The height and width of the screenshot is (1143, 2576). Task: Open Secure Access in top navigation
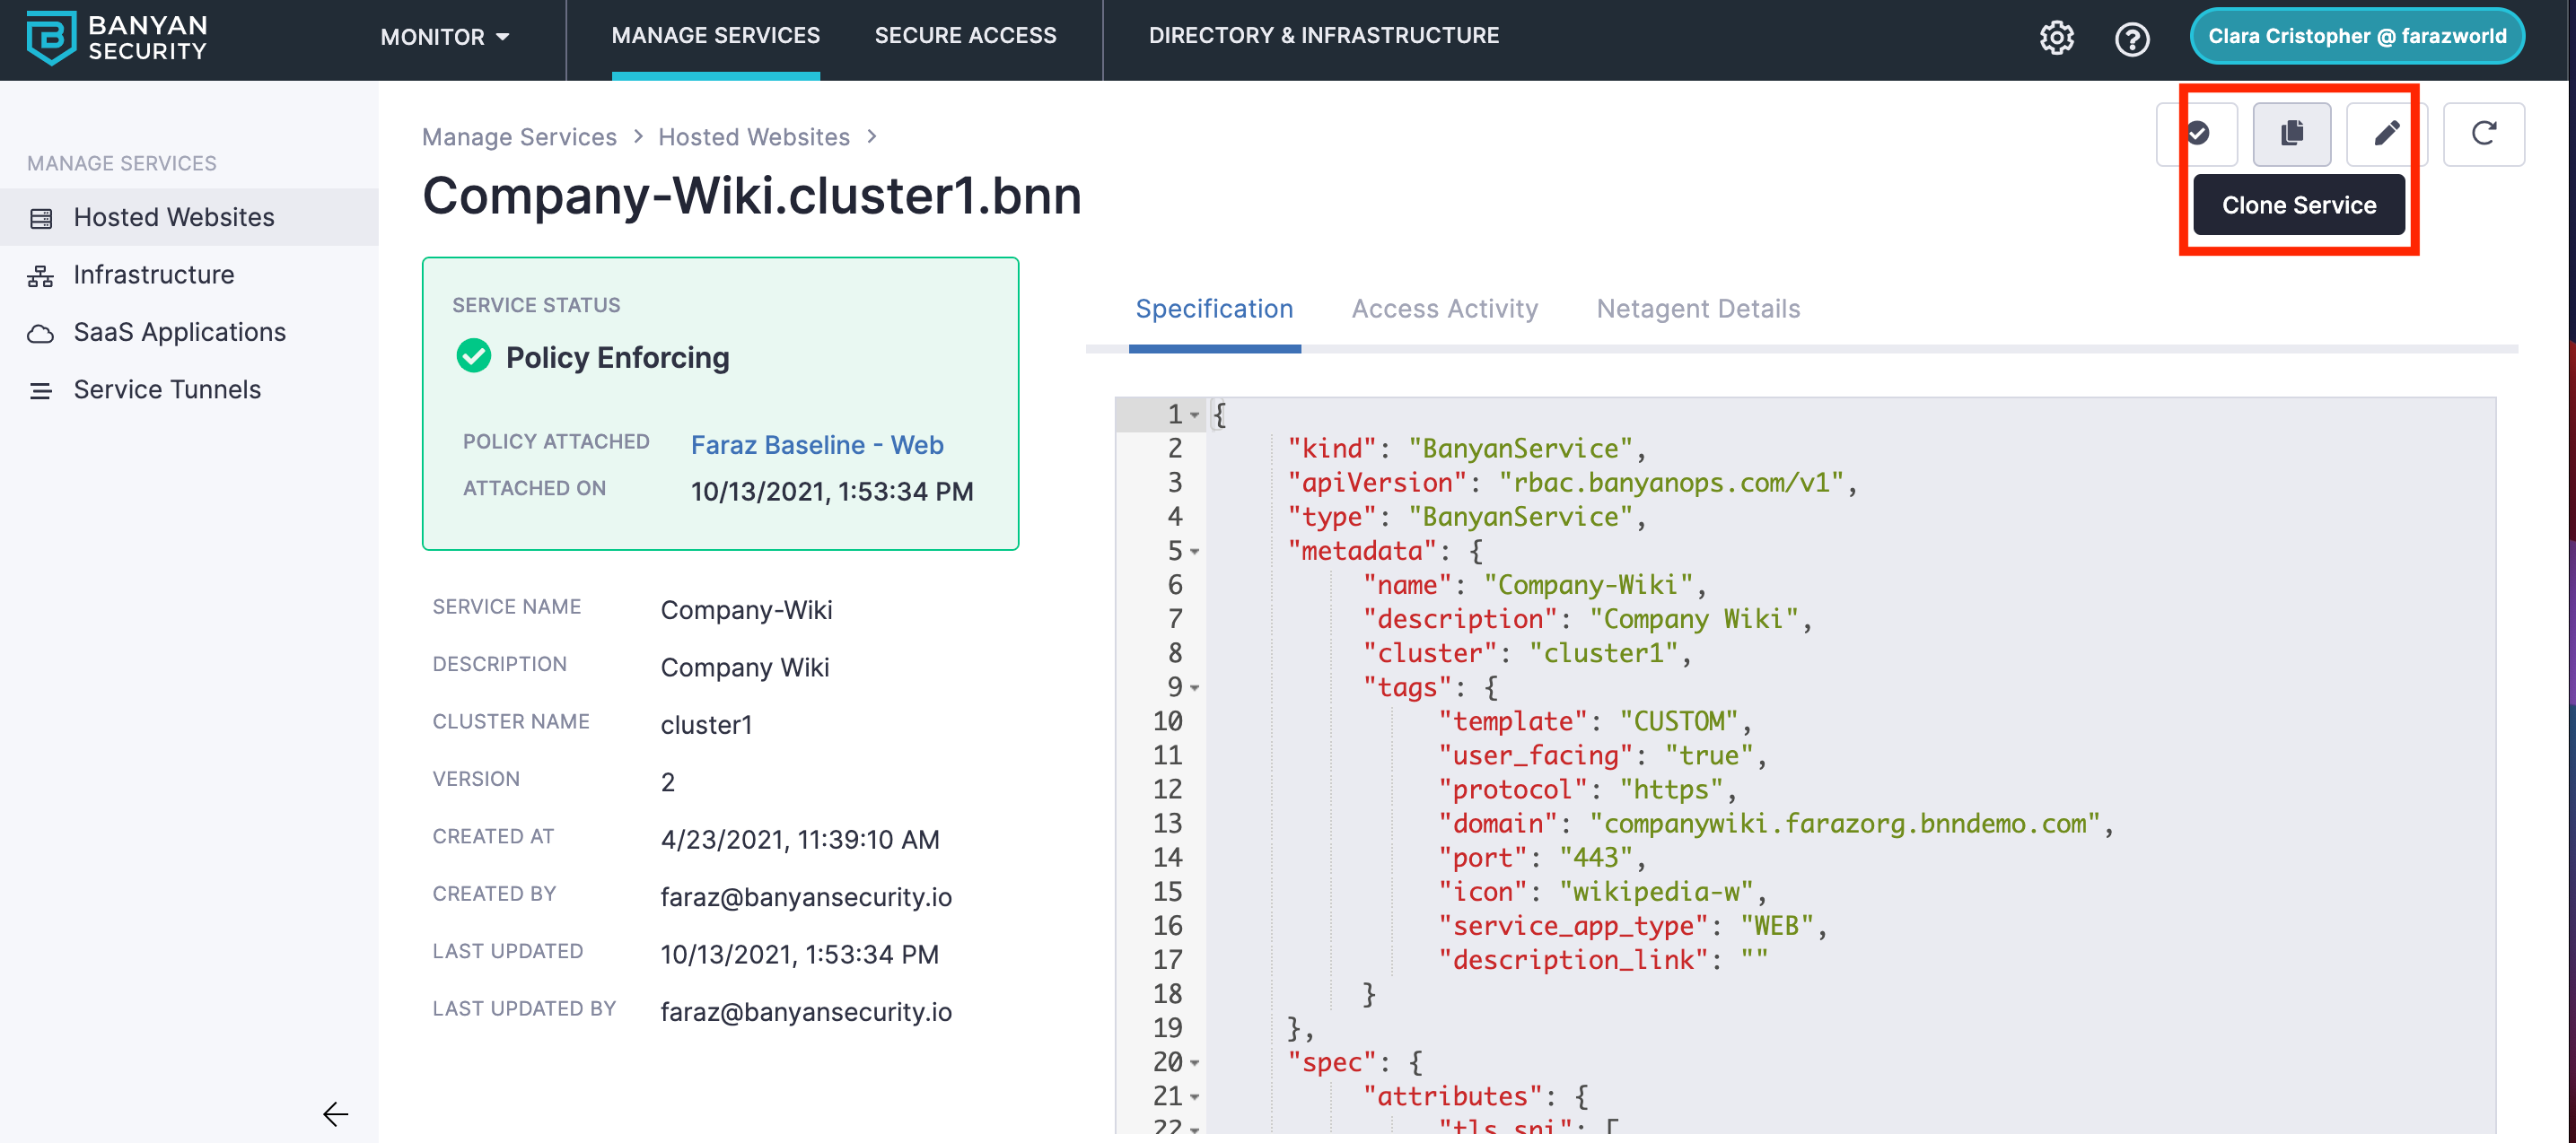pos(965,36)
